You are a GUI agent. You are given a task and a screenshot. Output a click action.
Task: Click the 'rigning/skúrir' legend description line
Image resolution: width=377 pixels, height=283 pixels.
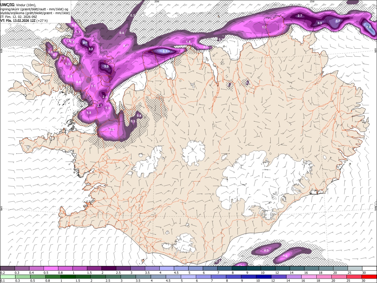click(x=34, y=9)
